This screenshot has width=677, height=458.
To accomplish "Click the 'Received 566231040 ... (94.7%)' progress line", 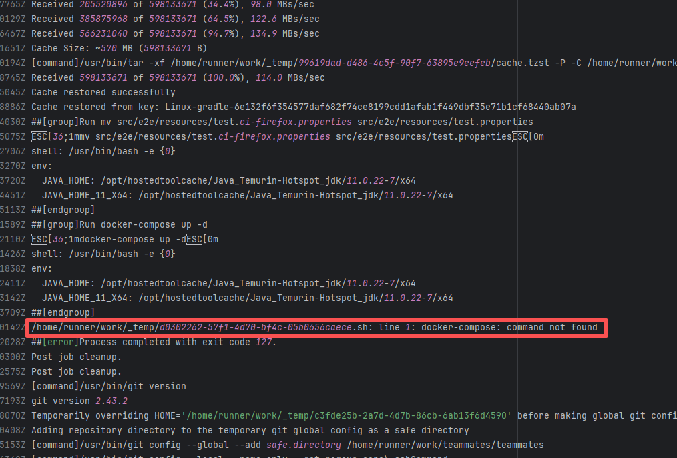I will click(175, 33).
